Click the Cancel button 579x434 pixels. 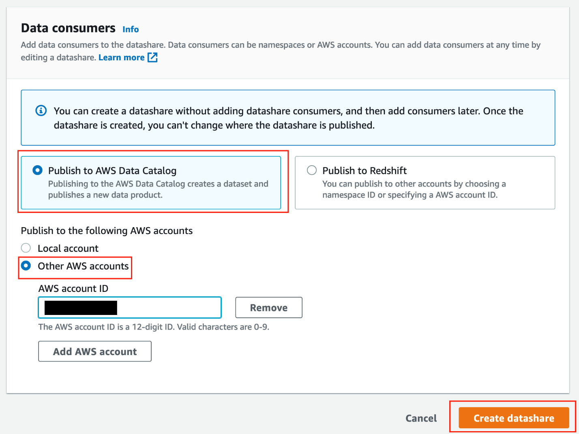(421, 418)
